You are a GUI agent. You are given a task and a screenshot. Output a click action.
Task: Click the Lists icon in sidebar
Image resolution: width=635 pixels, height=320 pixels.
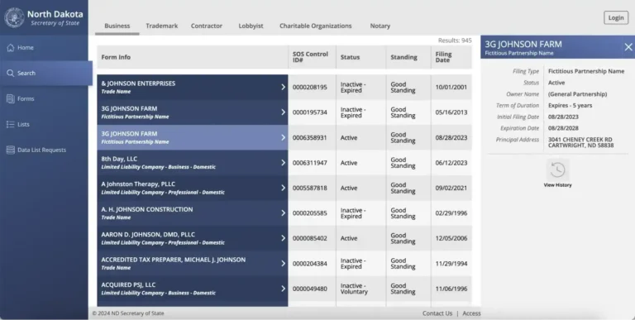coord(11,124)
